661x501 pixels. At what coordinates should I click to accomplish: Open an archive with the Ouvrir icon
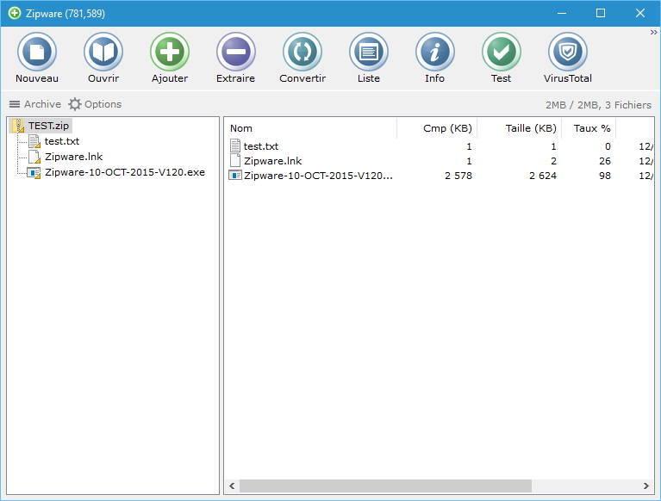tap(103, 52)
